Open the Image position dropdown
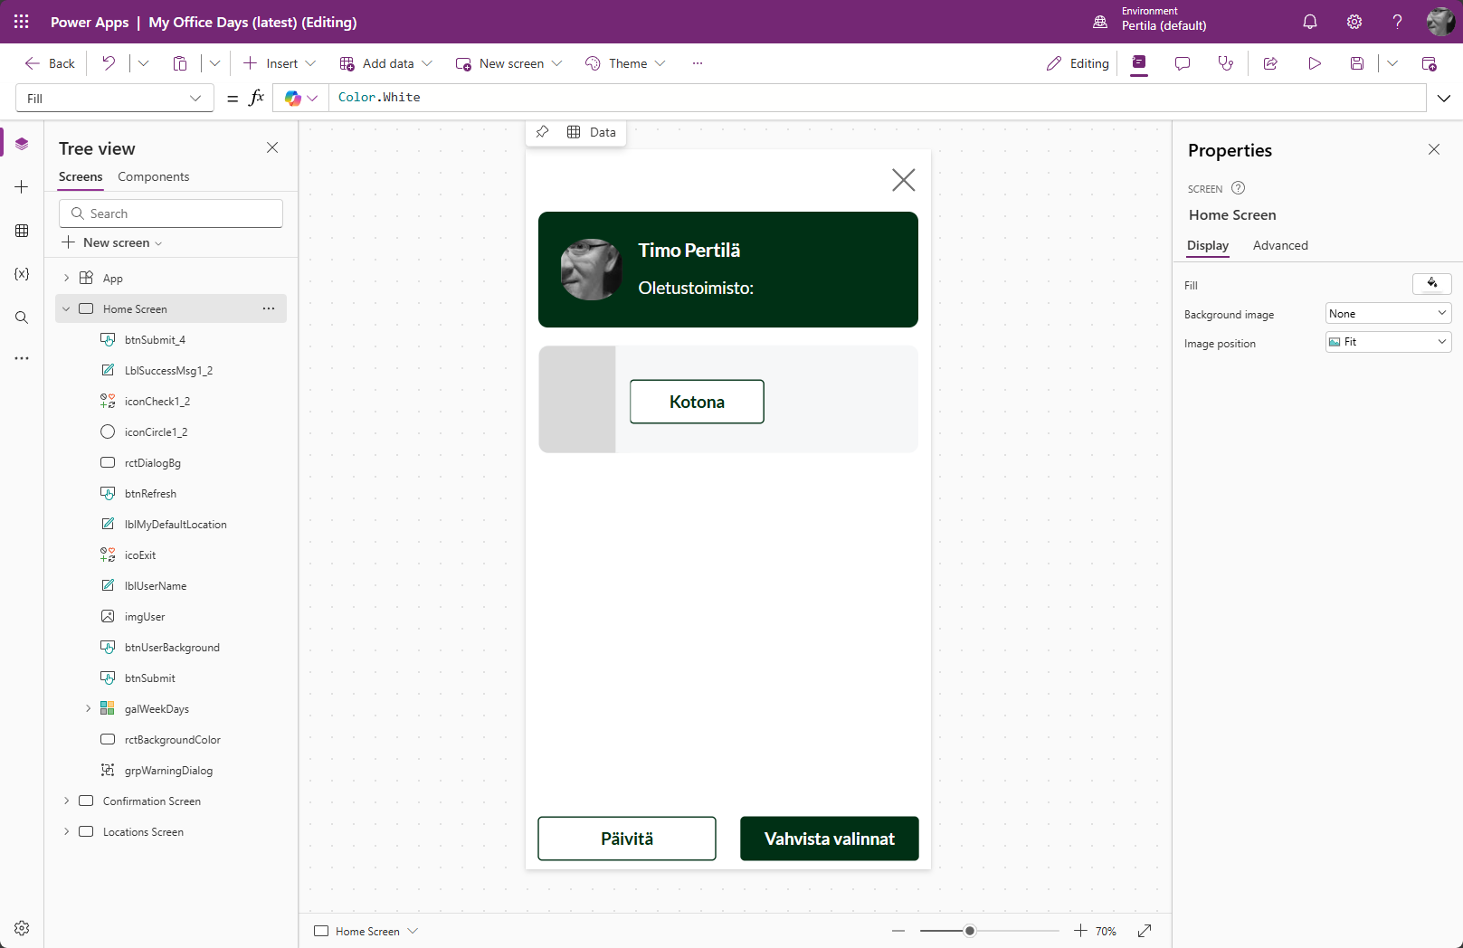Image resolution: width=1463 pixels, height=948 pixels. click(1388, 342)
